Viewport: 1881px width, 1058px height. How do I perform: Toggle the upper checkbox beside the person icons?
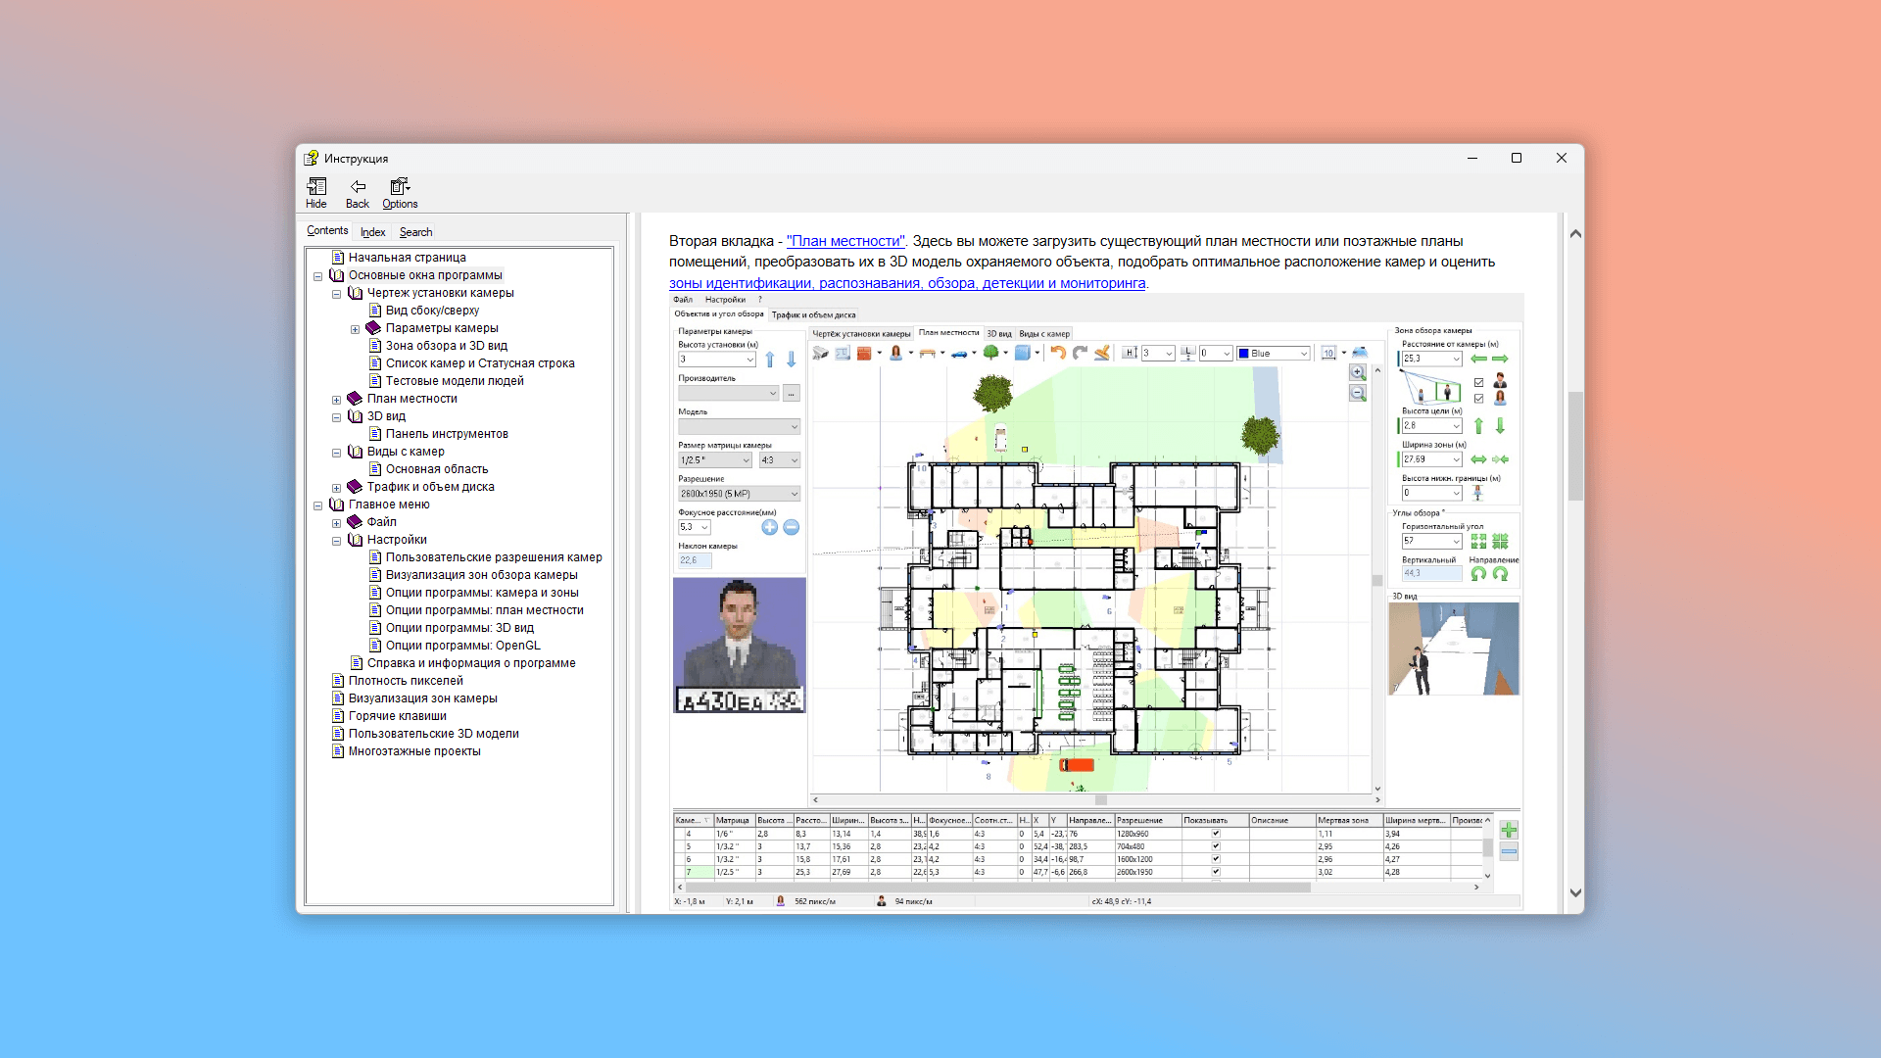(1478, 382)
